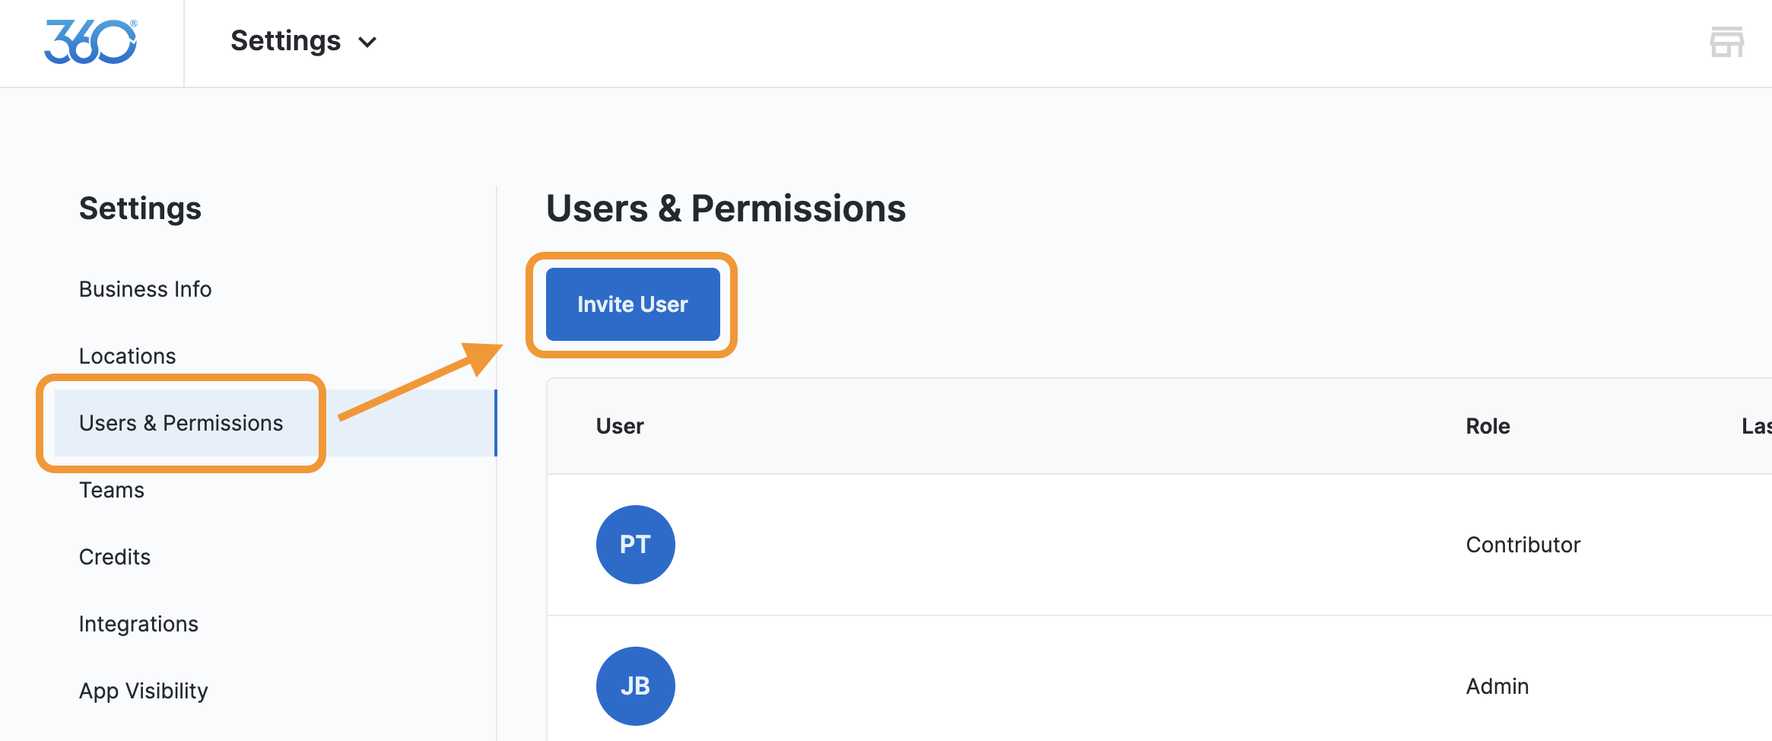Screen dimensions: 1772x741
Task: Click the Invite User button
Action: (x=632, y=304)
